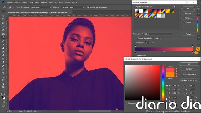This screenshot has height=113, width=201.
Task: Select the Eyedropper tool in toolbox
Action: tap(3, 37)
